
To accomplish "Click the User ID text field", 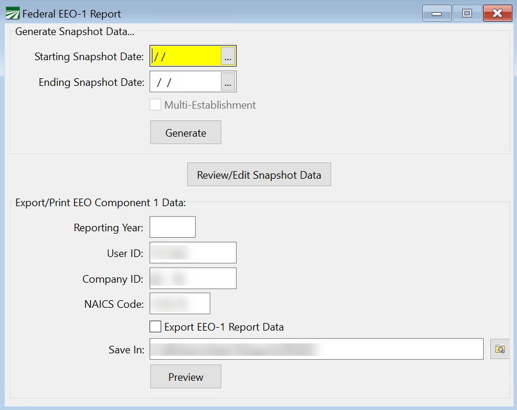I will click(x=193, y=253).
